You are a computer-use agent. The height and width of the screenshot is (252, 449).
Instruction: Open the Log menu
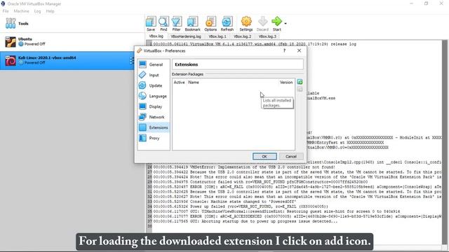pos(37,11)
